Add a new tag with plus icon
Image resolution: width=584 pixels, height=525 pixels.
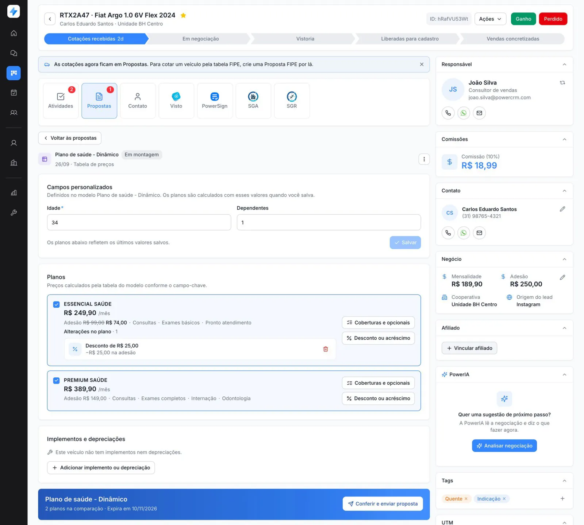pyautogui.click(x=562, y=499)
